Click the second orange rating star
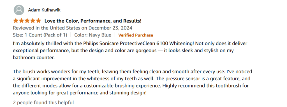This screenshot has height=107, width=287. click(21, 21)
